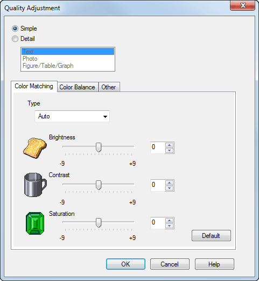Confirm with the OK button
Viewport: 259px width, 281px height.
click(125, 264)
